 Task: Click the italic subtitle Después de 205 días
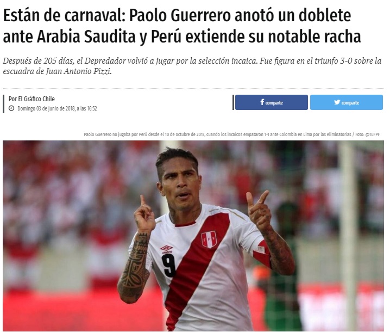coord(192,66)
